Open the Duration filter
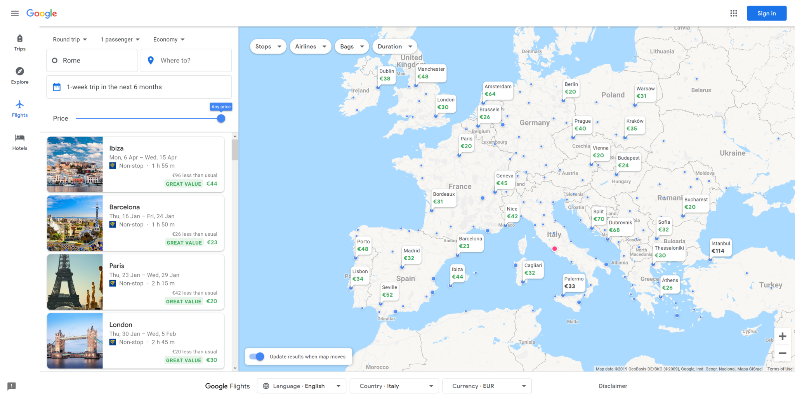Screen dimensions: 795x400 pyautogui.click(x=395, y=47)
